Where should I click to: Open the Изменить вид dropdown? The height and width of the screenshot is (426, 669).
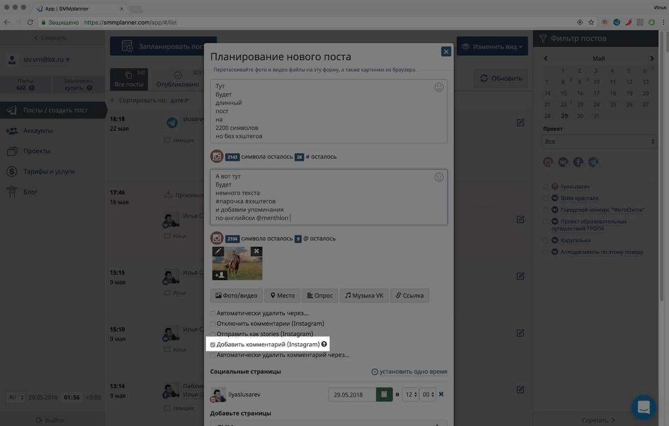click(492, 47)
